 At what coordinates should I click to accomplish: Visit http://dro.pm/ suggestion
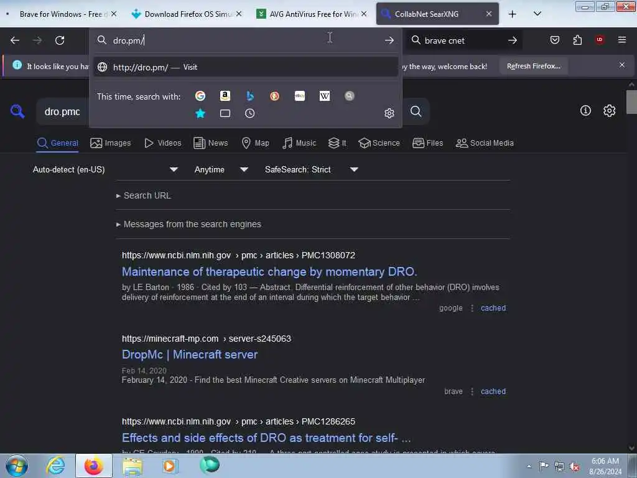[245, 67]
